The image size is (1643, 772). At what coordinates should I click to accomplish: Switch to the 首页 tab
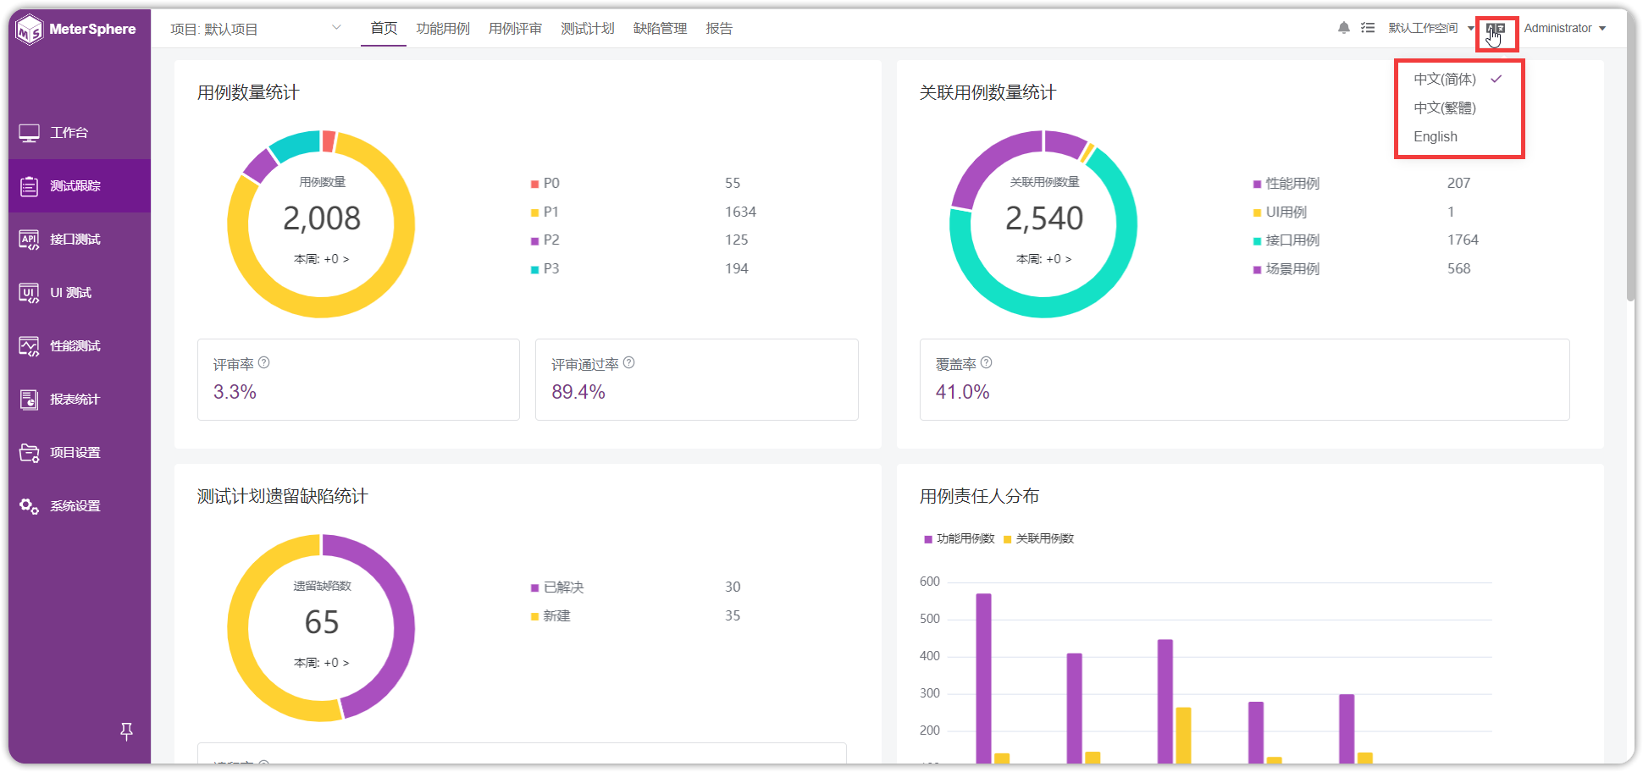384,29
